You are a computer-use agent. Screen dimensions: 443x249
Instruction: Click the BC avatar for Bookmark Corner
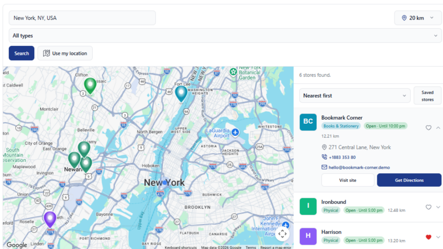point(308,122)
